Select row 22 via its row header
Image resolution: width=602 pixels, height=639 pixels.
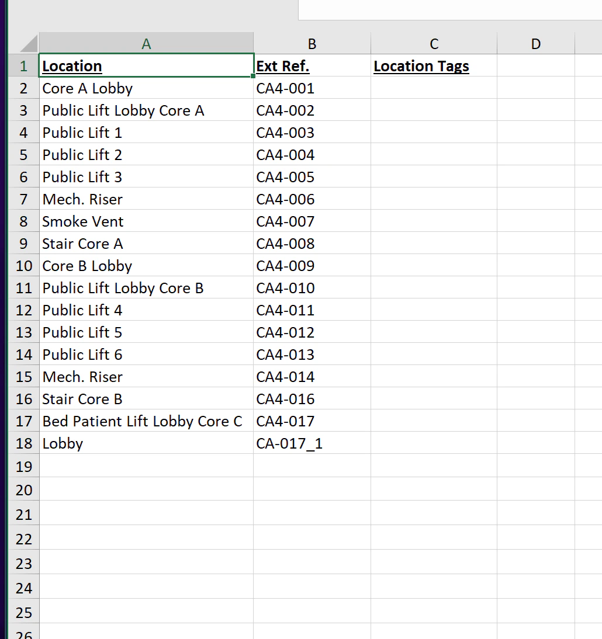tap(23, 539)
